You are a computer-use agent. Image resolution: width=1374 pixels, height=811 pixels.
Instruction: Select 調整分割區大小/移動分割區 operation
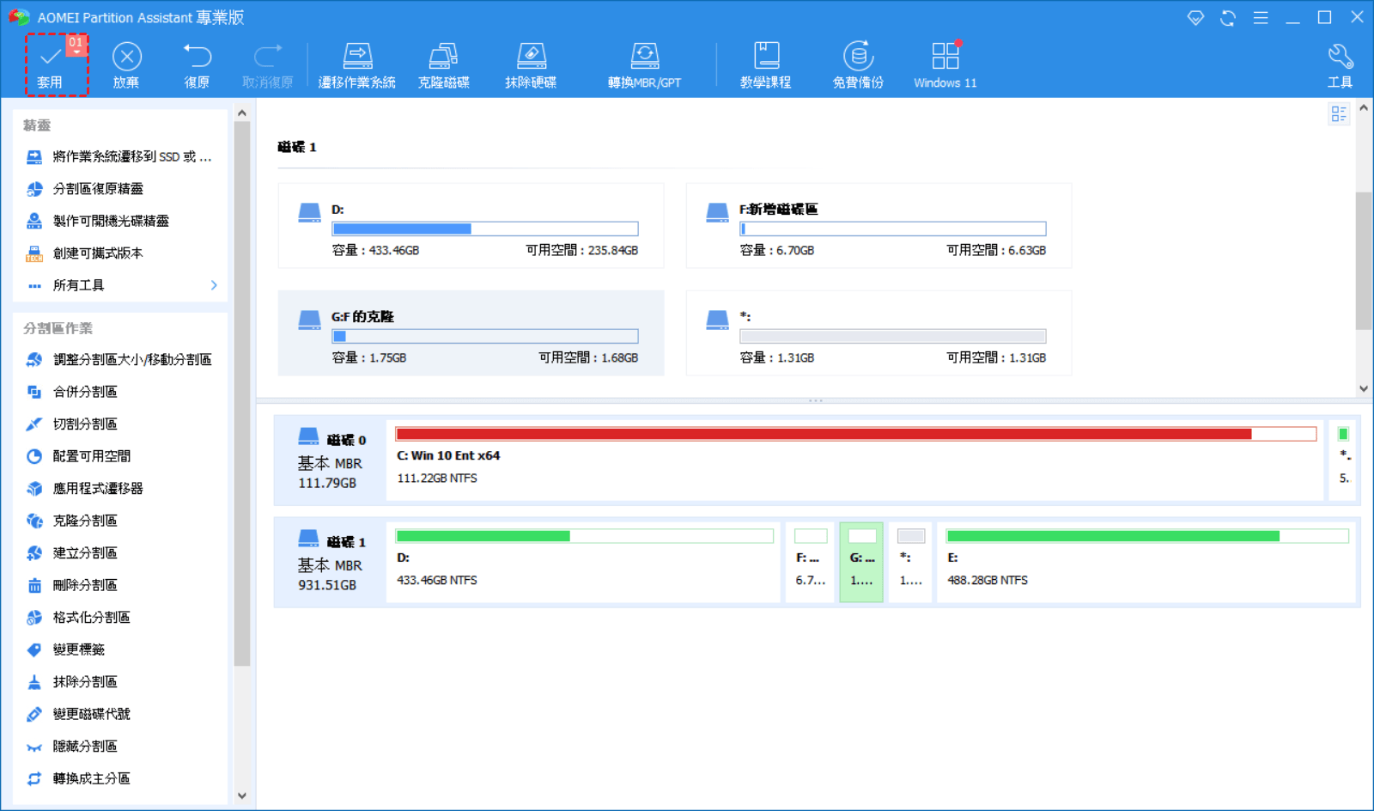coord(120,359)
